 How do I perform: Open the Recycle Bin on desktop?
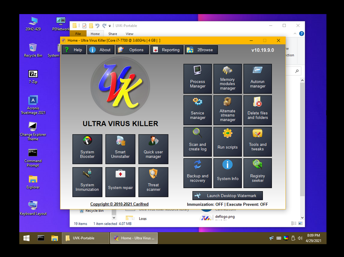point(33,50)
